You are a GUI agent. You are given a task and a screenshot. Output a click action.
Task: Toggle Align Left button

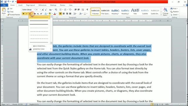pyautogui.click(x=61, y=14)
